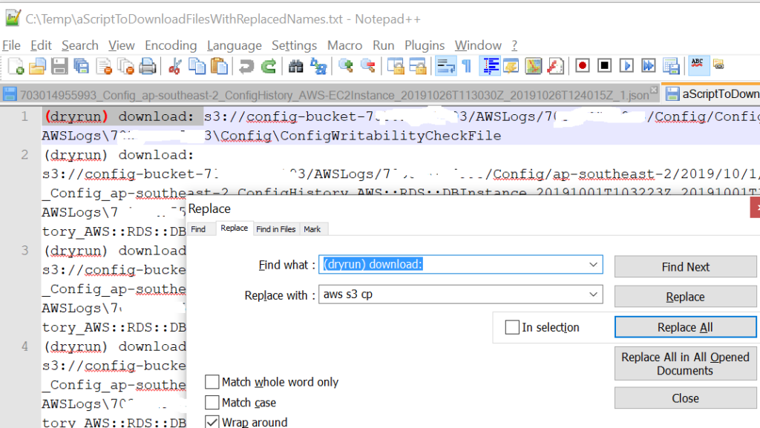Open the Macro menu
Image resolution: width=760 pixels, height=428 pixels.
(344, 45)
